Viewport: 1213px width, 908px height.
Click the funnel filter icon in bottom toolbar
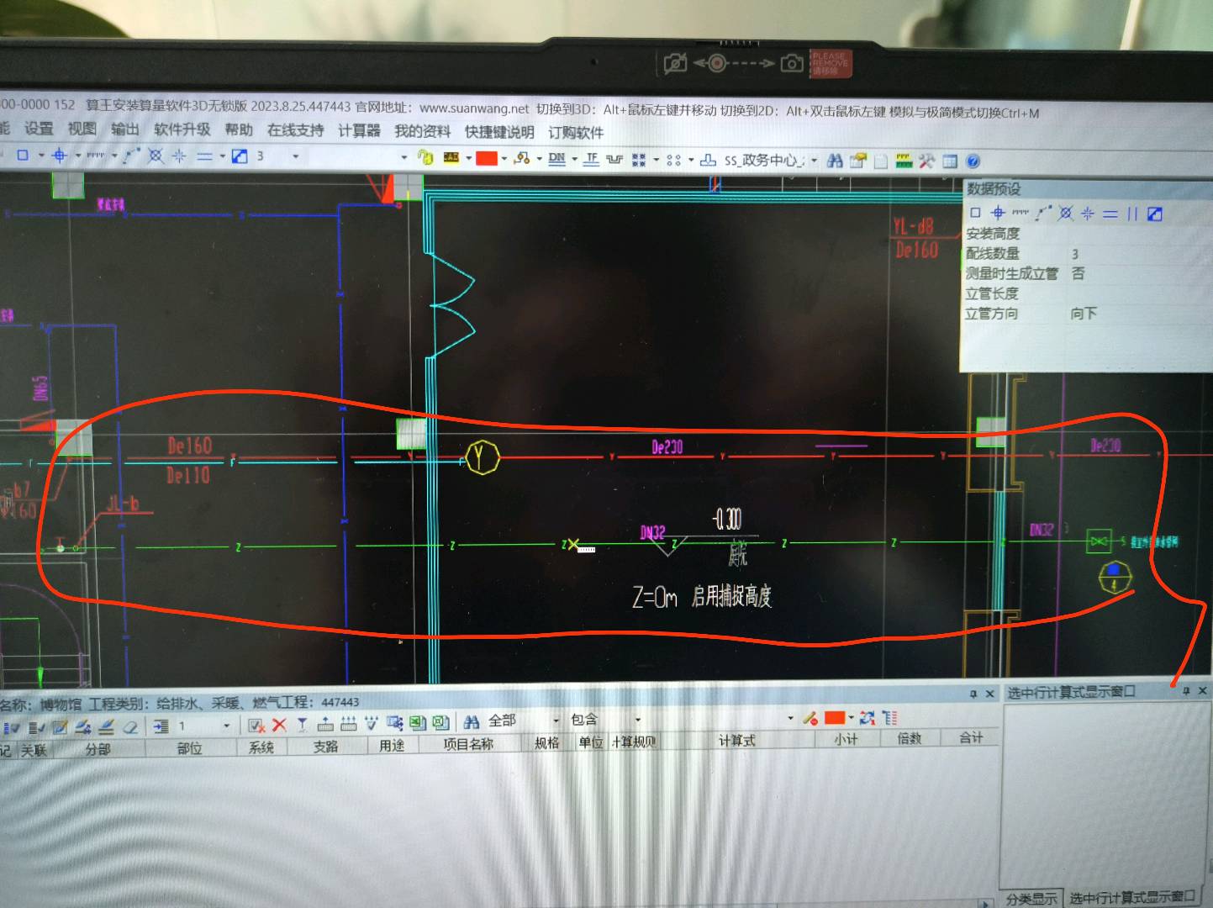click(302, 724)
